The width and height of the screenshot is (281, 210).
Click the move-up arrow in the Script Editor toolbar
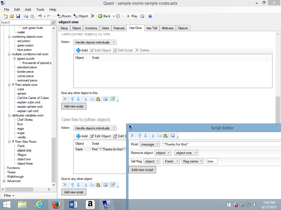point(139,135)
